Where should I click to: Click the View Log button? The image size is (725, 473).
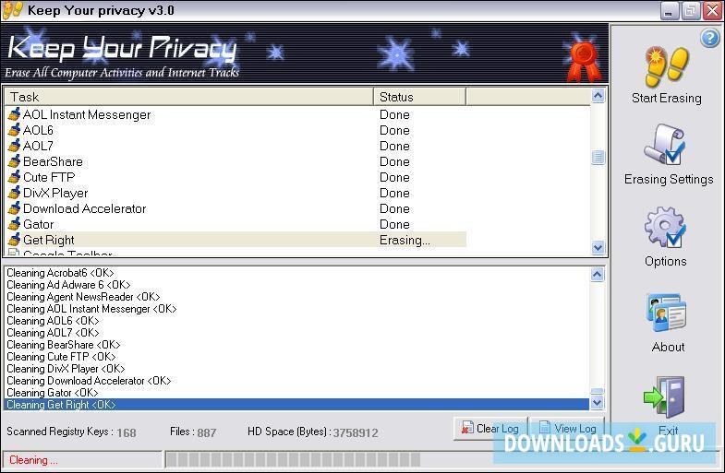coord(568,428)
